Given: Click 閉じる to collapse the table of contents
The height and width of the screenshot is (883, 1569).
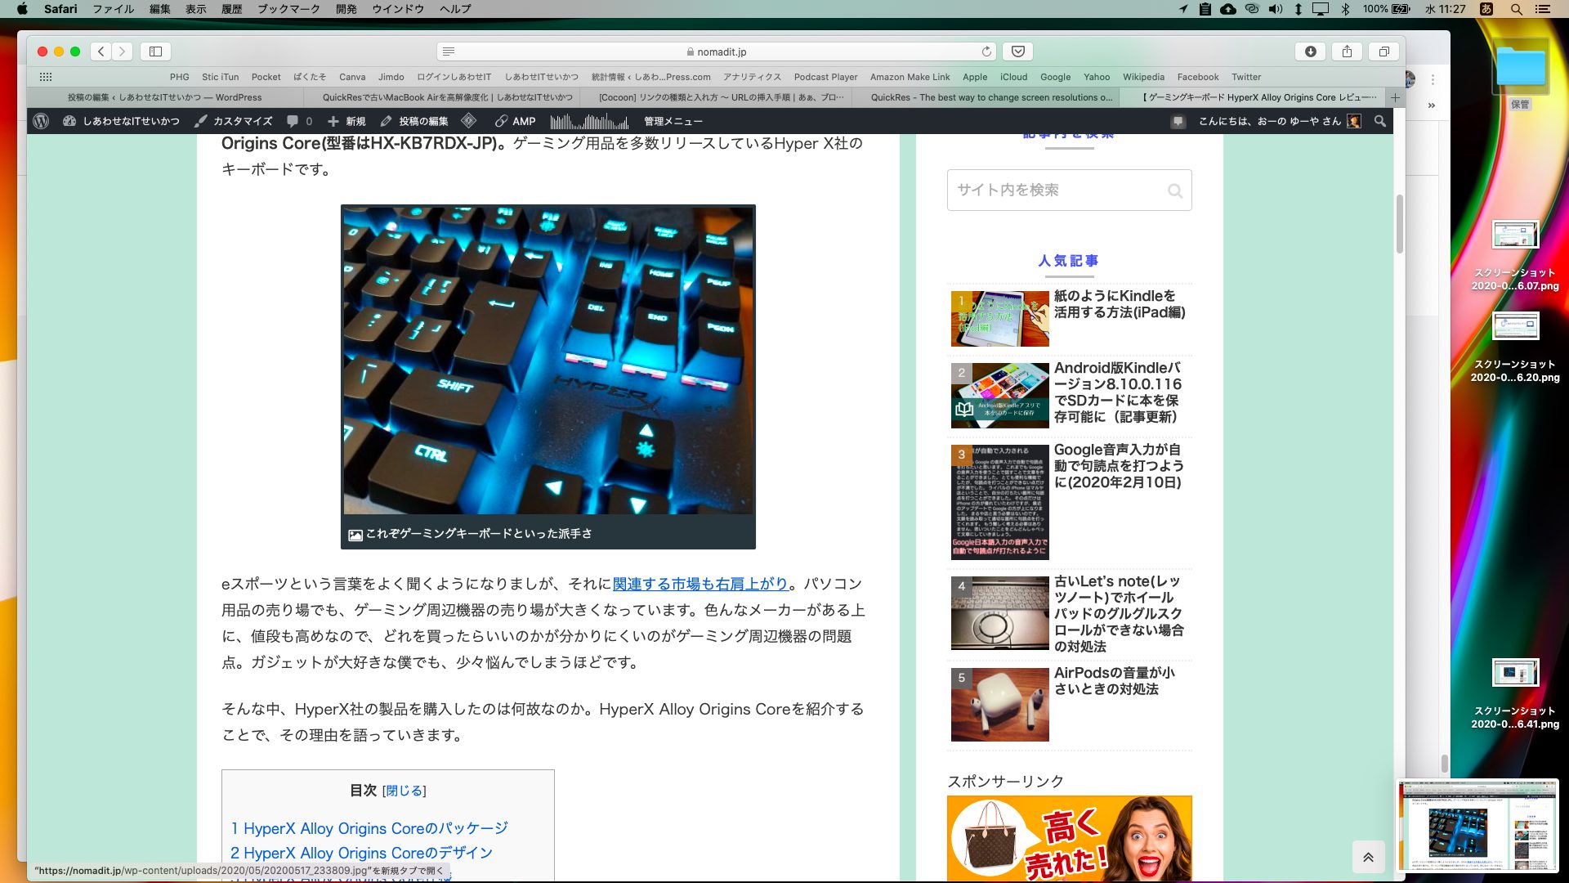Looking at the screenshot, I should [404, 790].
